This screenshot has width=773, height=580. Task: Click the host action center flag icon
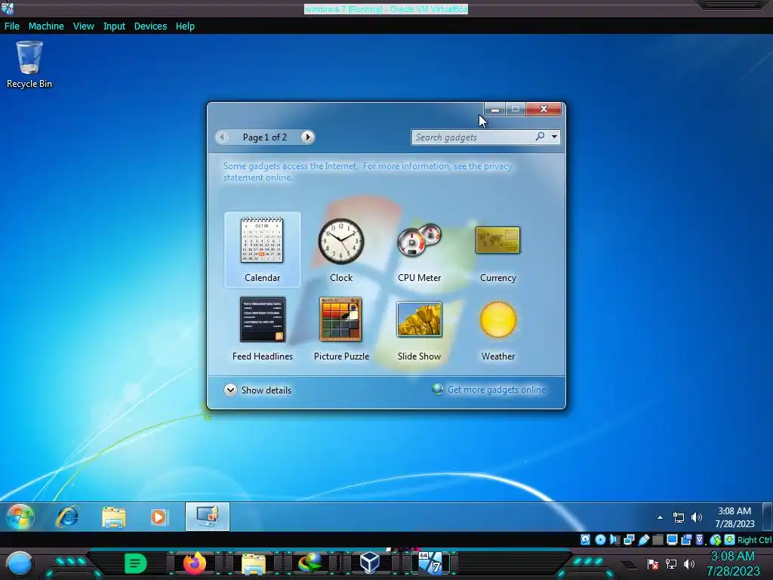tap(653, 563)
